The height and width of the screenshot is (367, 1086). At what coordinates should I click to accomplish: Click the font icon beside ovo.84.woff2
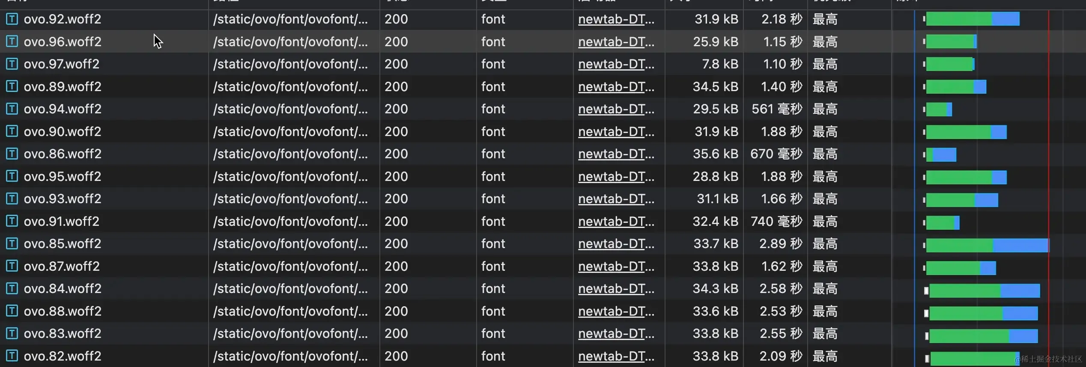(x=12, y=288)
